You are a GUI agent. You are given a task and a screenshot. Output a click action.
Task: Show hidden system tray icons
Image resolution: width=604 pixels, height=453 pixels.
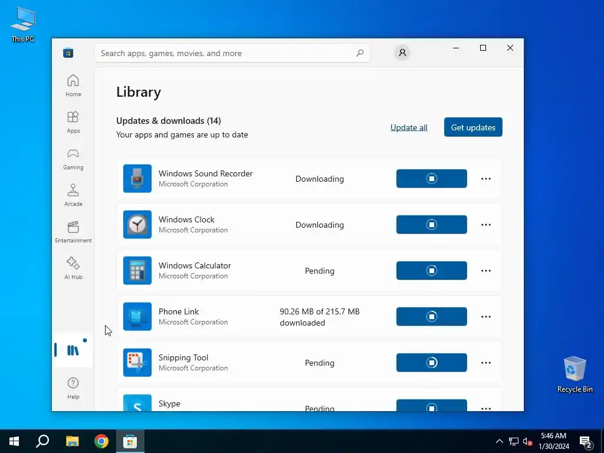click(499, 441)
